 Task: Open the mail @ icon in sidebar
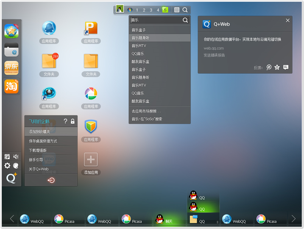point(11,50)
